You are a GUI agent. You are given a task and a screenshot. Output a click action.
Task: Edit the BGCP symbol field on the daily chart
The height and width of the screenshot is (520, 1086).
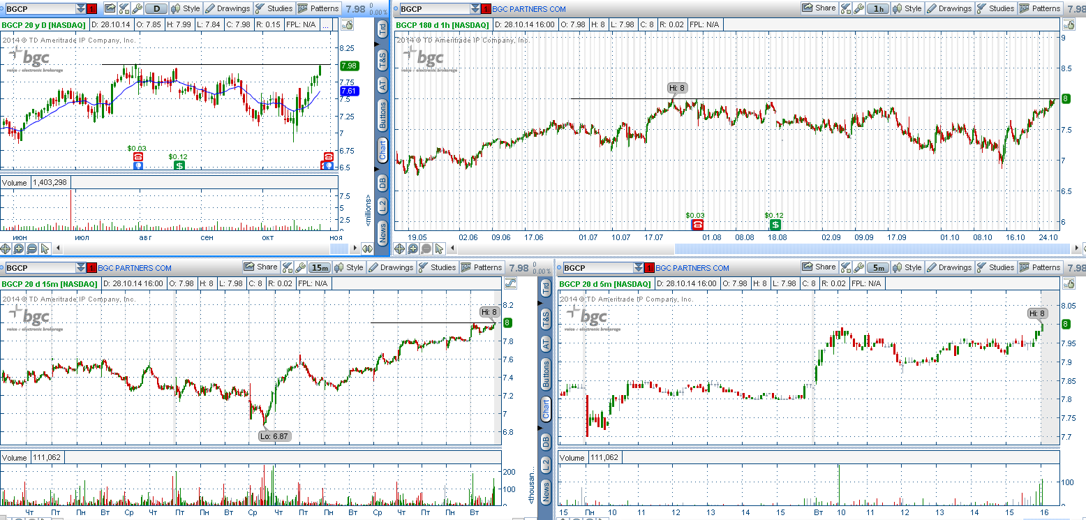click(39, 9)
